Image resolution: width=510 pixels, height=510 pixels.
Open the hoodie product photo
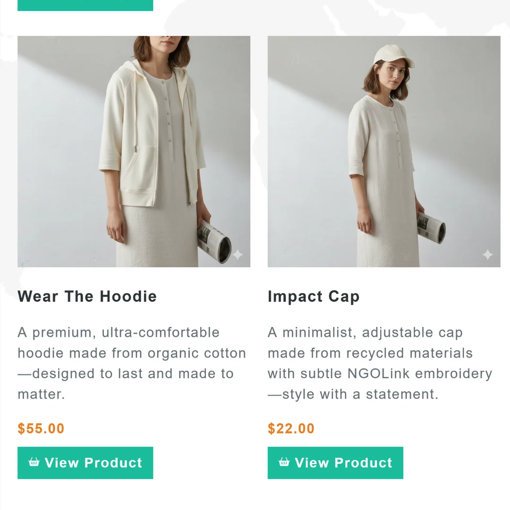pyautogui.click(x=134, y=151)
